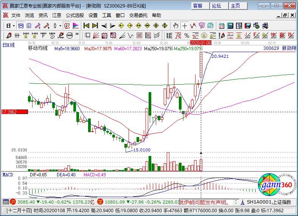298x216 pixels.
Task: Open the 资讯 menu
Action: (x=43, y=15)
